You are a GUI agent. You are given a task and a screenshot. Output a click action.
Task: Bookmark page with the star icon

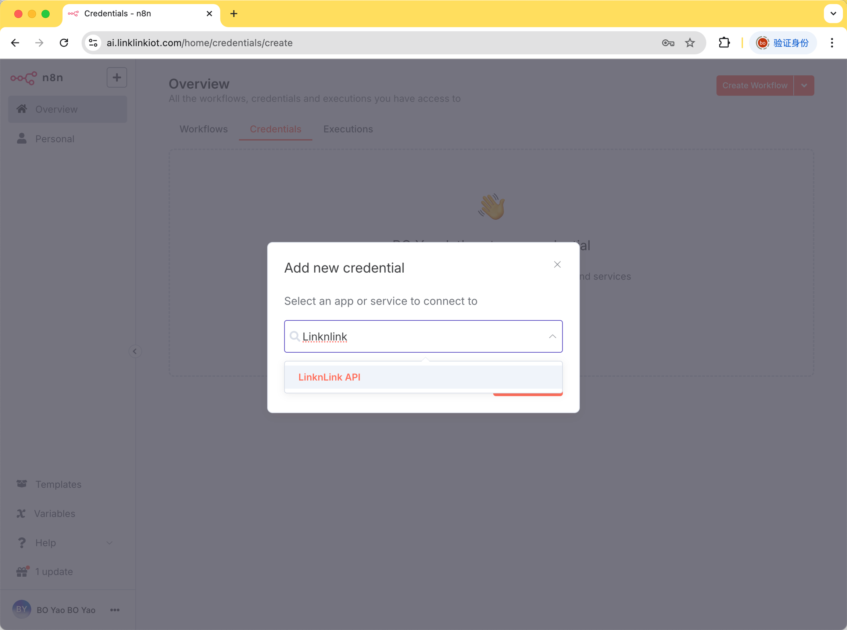[x=690, y=43]
